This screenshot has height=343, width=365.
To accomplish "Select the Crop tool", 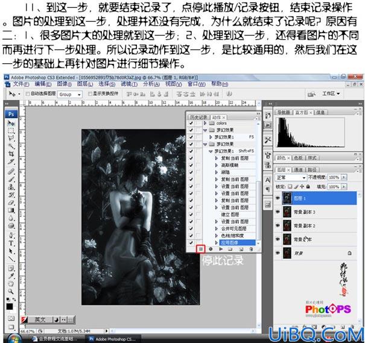I will [11, 154].
